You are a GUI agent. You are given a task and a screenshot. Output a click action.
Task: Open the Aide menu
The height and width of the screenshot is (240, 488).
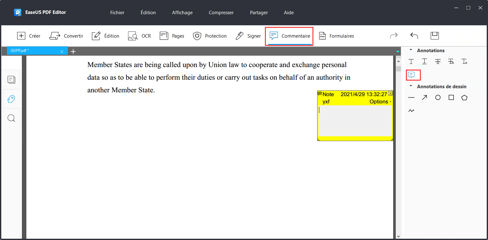pos(289,13)
